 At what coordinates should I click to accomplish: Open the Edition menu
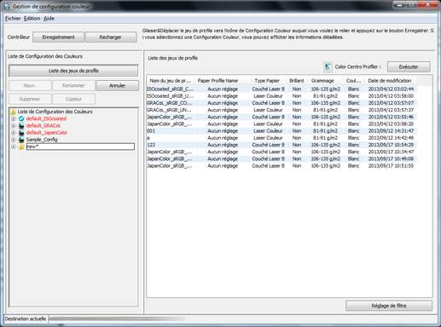pos(32,19)
